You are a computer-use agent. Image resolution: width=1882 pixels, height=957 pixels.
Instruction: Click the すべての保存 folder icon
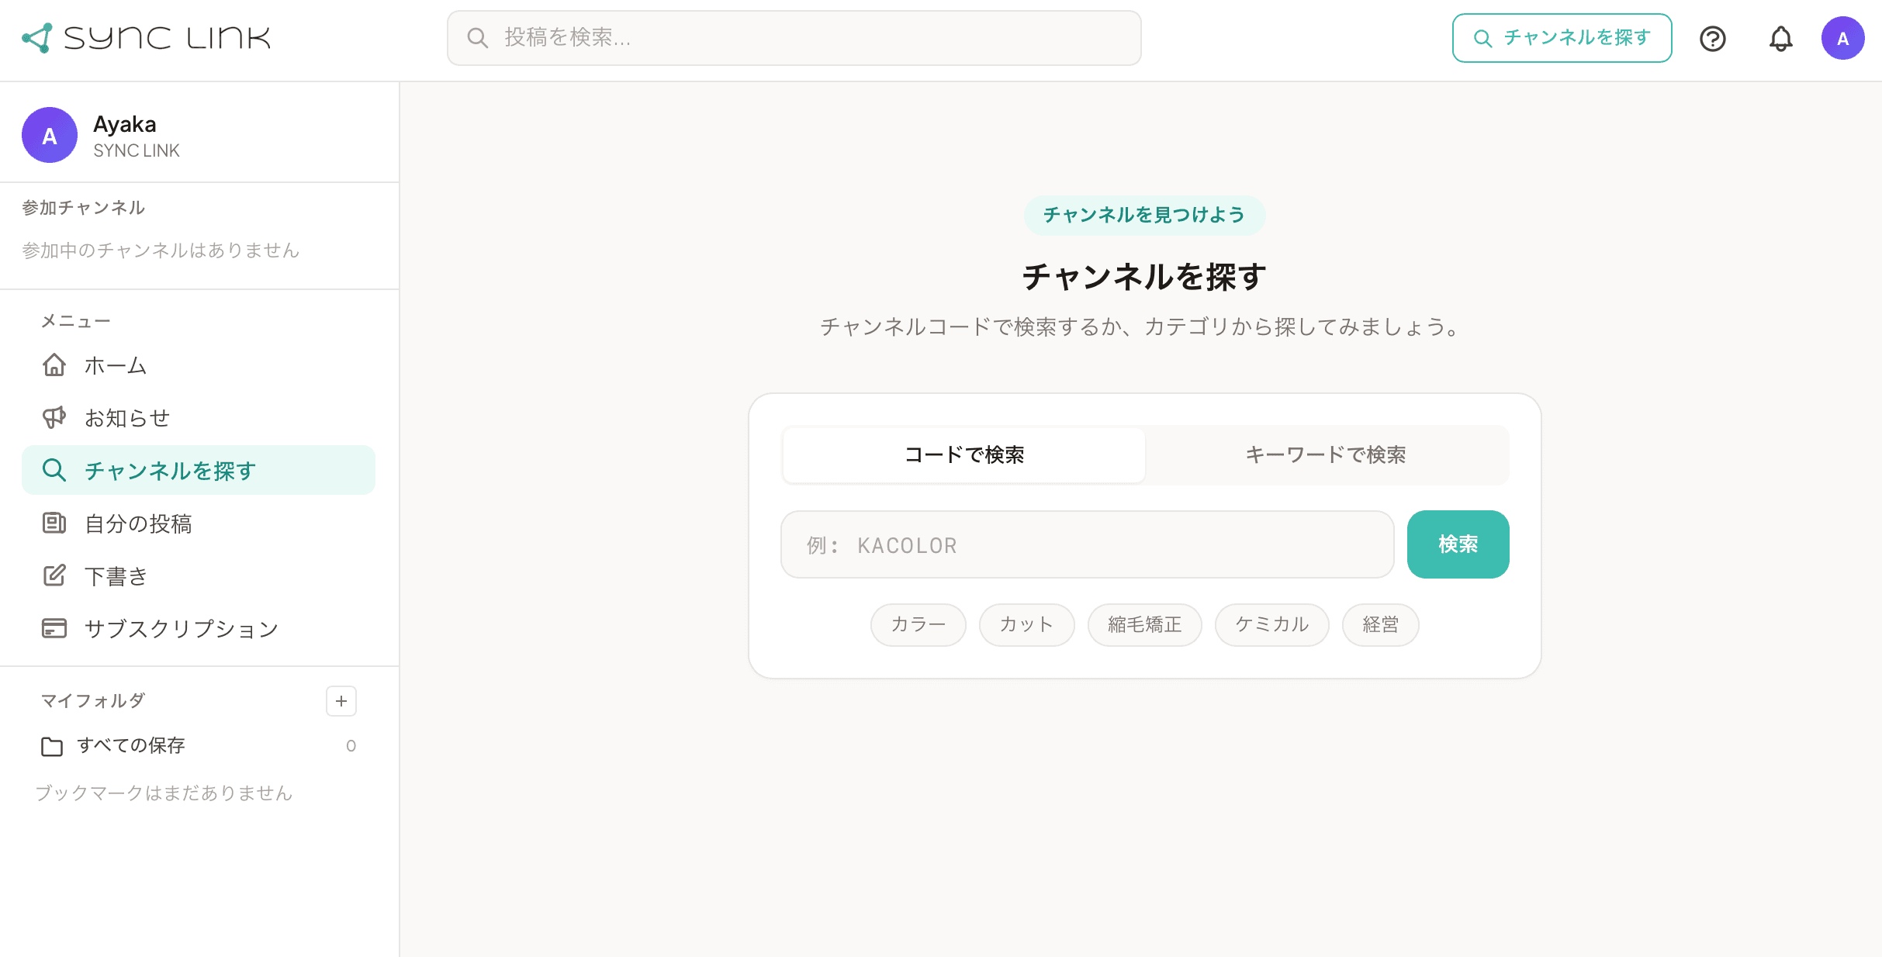coord(51,745)
